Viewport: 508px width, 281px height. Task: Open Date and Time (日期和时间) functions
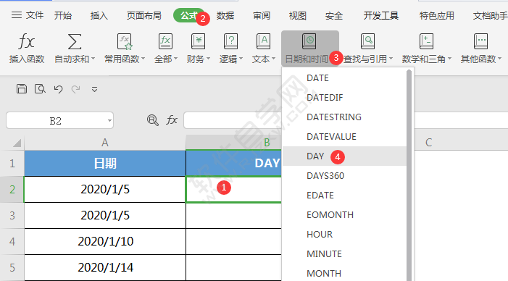point(310,49)
